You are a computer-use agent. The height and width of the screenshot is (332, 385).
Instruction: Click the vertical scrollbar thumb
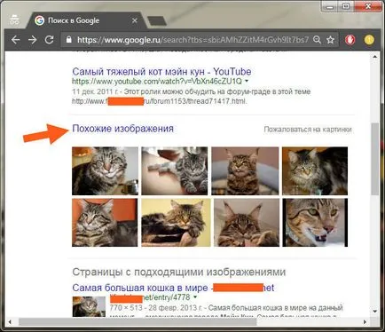click(x=375, y=159)
